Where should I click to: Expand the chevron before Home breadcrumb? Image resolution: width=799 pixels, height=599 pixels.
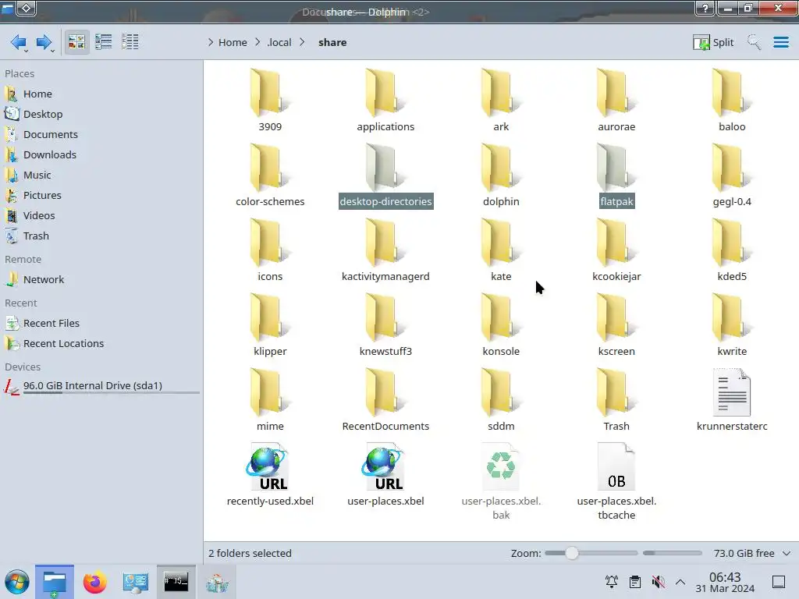point(211,42)
